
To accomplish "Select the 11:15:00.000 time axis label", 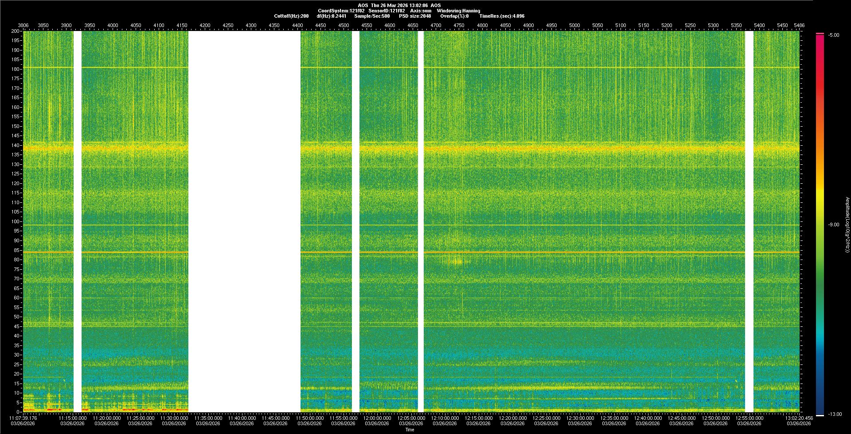I will (73, 418).
